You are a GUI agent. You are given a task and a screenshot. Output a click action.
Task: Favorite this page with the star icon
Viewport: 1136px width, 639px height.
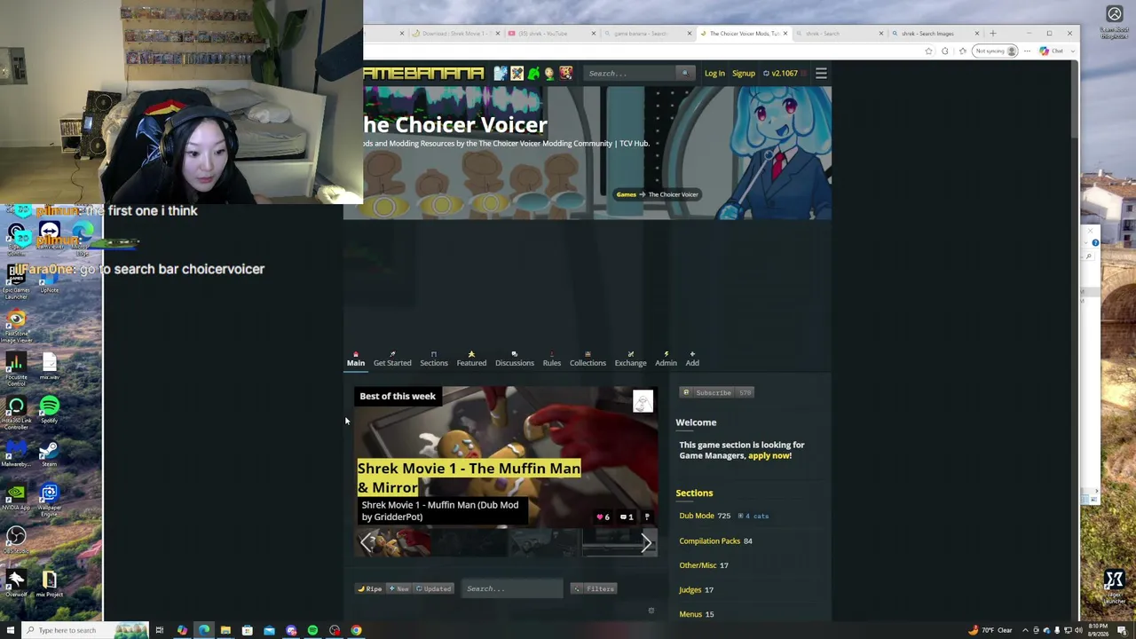coord(928,51)
